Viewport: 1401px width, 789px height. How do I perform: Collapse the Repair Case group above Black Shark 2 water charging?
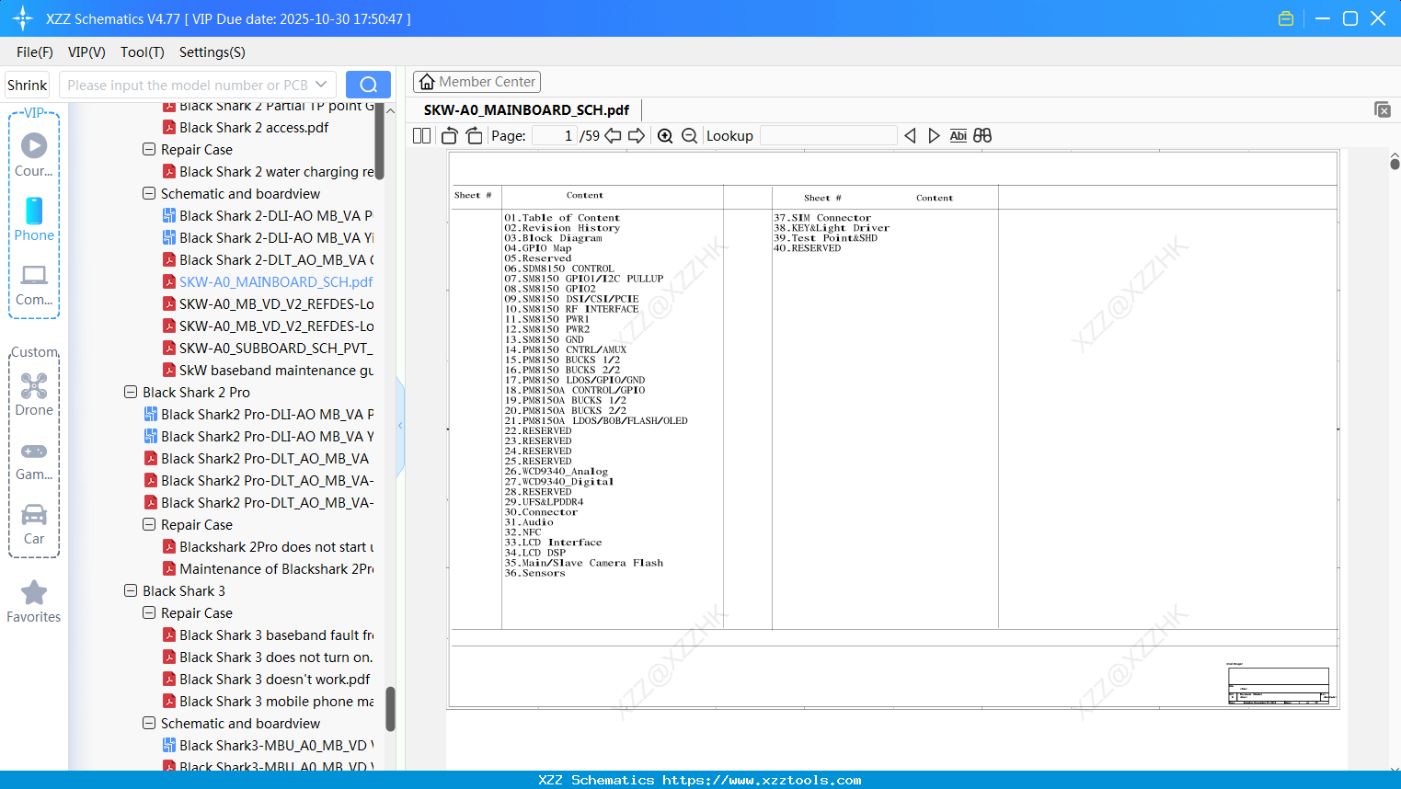pyautogui.click(x=149, y=149)
